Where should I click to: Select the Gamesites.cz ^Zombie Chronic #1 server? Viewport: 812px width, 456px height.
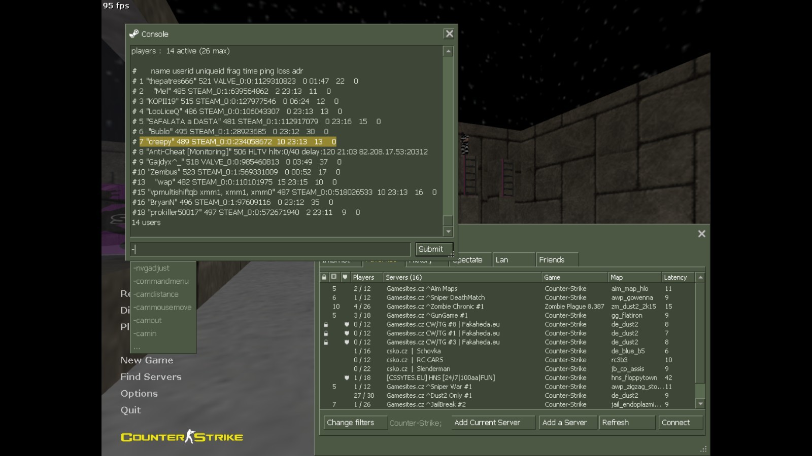[507, 307]
